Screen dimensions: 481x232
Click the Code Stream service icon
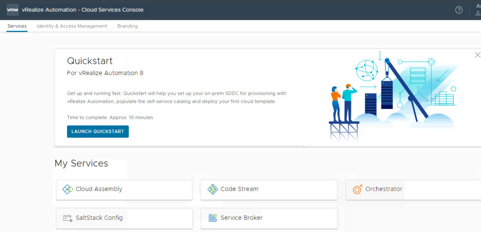tap(212, 189)
